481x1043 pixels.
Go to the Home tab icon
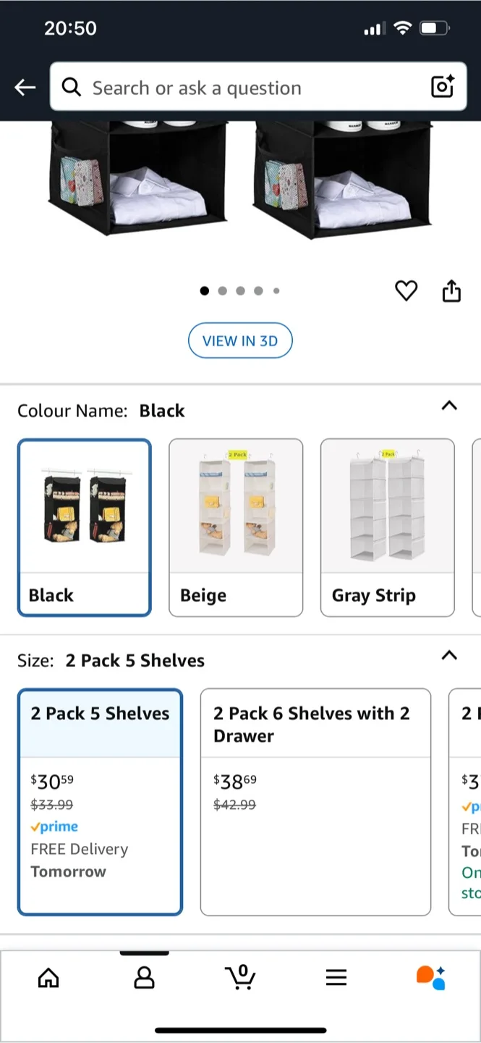tap(48, 977)
